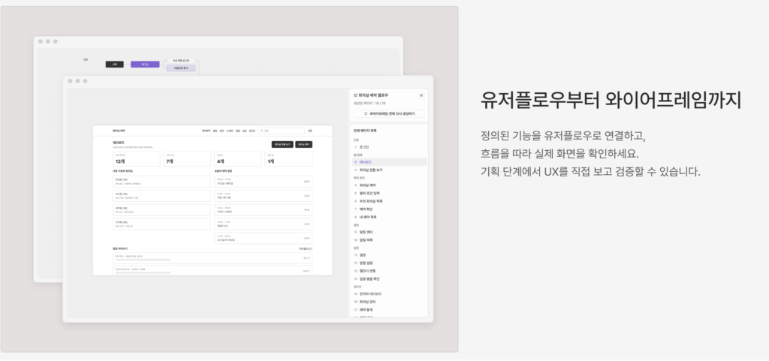The height and width of the screenshot is (361, 769).
Task: Select page 2 대시보드 in the page list
Action: tap(390, 162)
